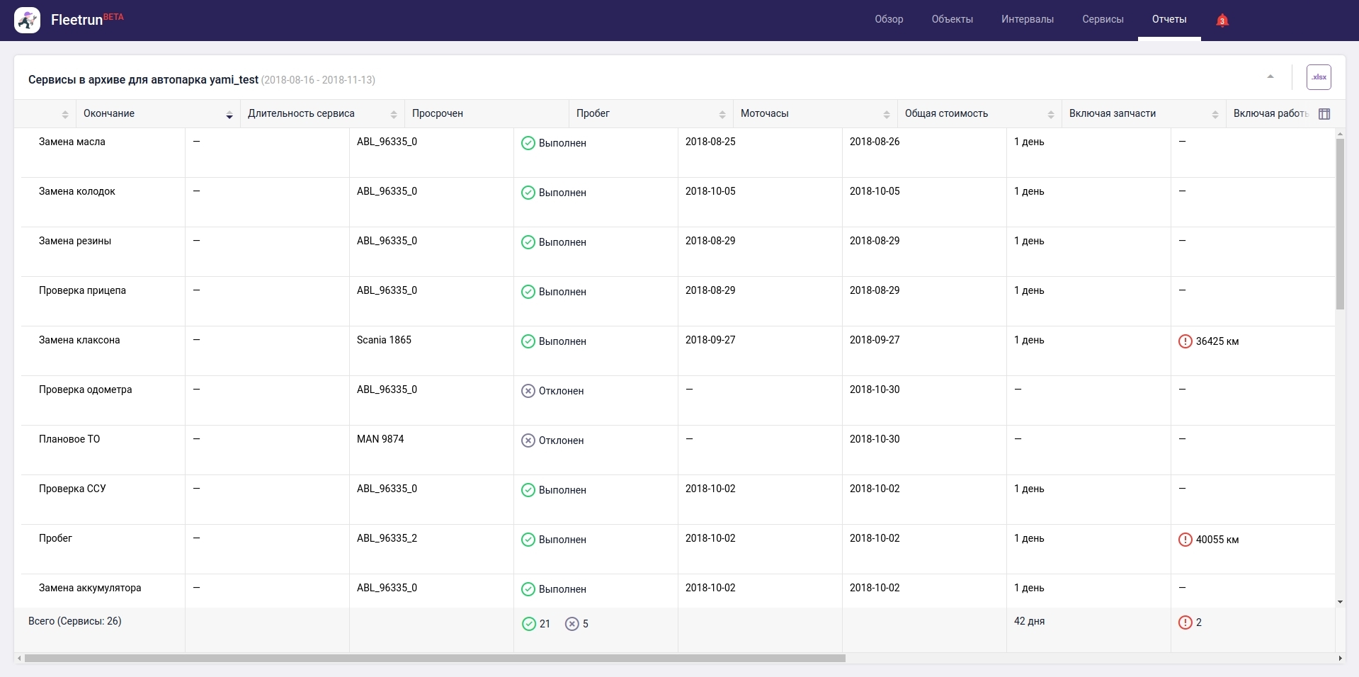Select the Scania 1865 unit cell

384,340
